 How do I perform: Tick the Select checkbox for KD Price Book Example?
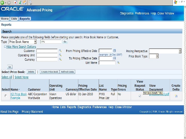tap(6, 96)
